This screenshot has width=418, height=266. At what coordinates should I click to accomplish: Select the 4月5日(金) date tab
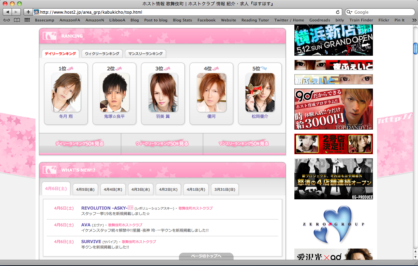[85, 189]
